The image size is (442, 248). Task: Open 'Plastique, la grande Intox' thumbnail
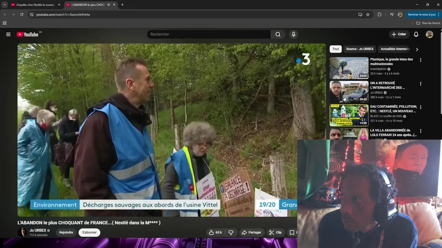(349, 68)
